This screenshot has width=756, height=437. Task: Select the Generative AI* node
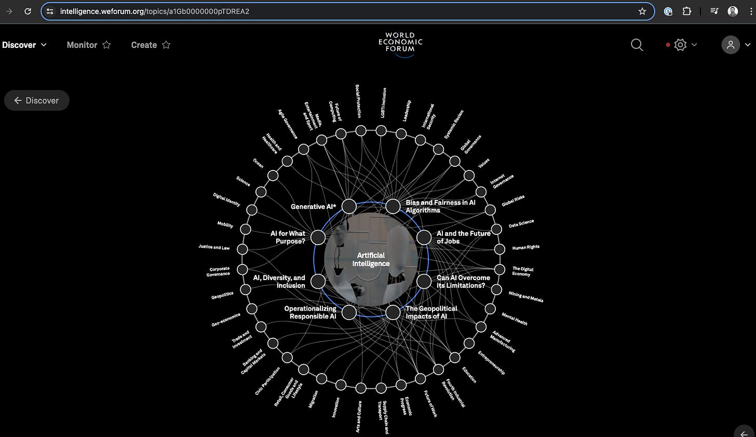click(x=349, y=206)
